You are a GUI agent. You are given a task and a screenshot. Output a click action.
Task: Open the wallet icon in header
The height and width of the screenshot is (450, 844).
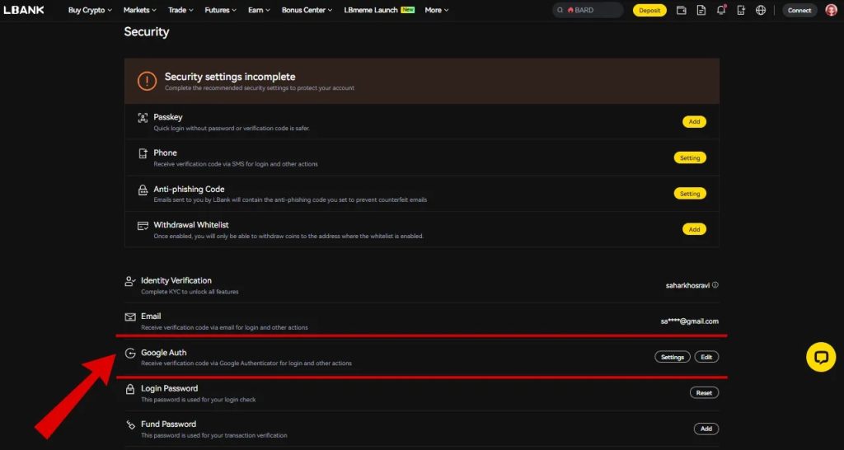682,10
